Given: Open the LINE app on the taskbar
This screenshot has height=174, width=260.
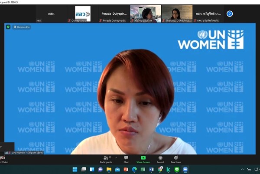Looking at the screenshot, I should 177,169.
